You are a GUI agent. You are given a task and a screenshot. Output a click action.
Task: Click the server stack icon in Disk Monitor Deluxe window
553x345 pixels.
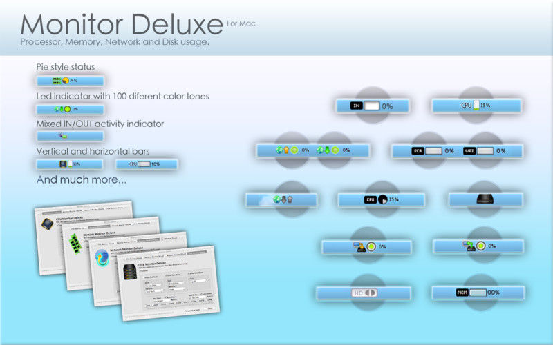(x=130, y=272)
